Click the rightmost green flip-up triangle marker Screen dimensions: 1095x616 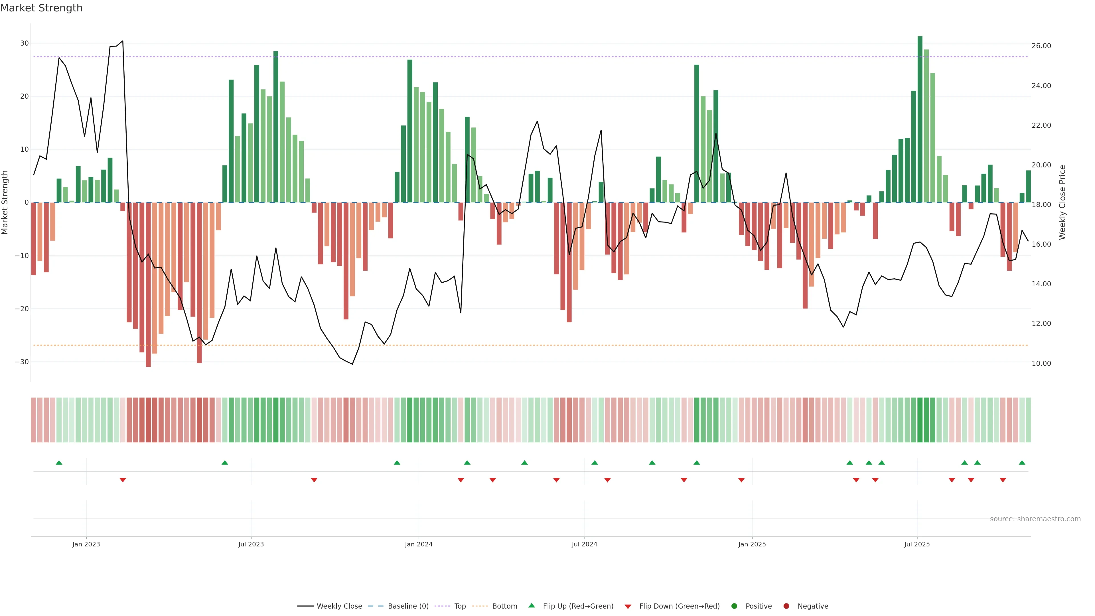coord(1022,463)
